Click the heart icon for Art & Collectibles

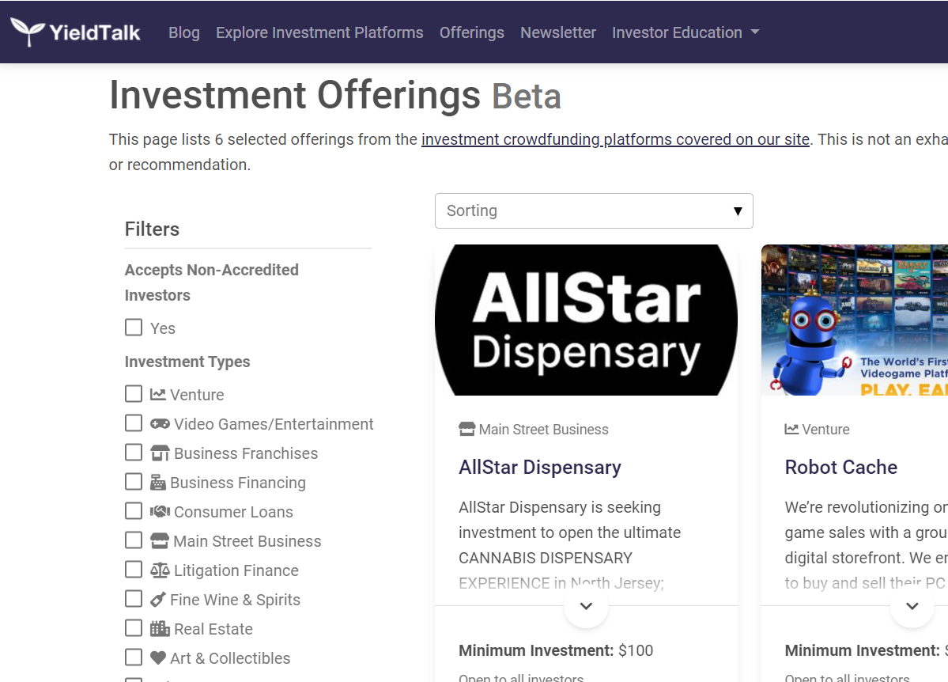(x=158, y=657)
